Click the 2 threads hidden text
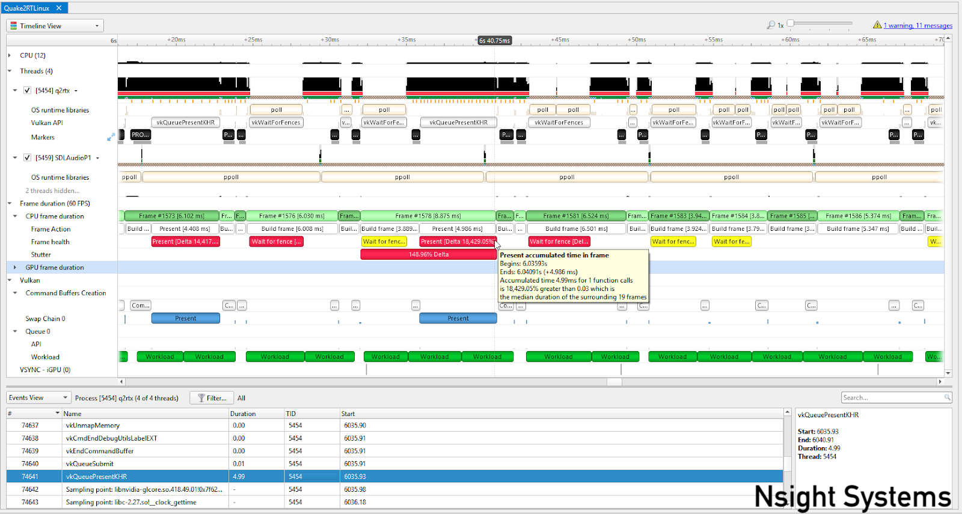The image size is (962, 514). [x=52, y=191]
